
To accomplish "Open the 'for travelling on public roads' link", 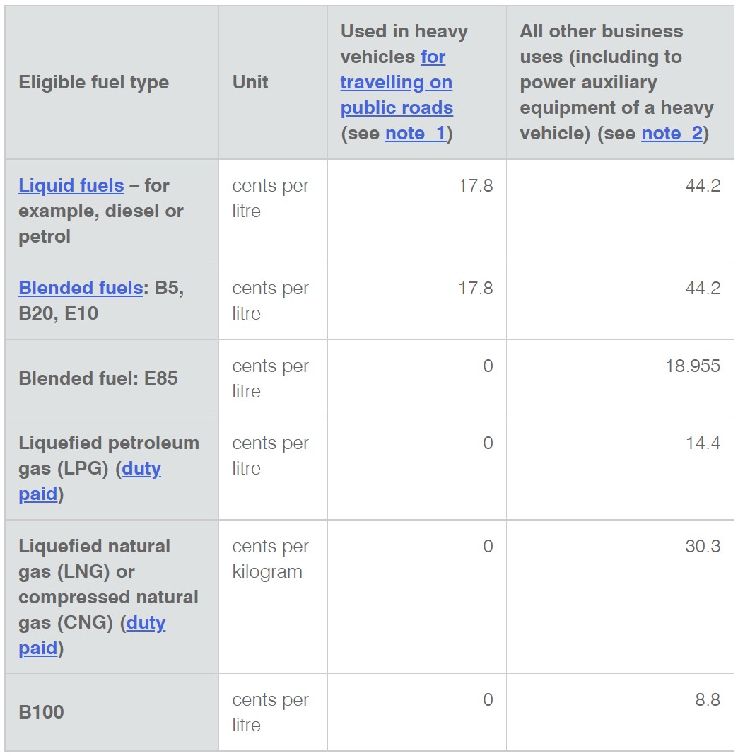I will pyautogui.click(x=397, y=83).
